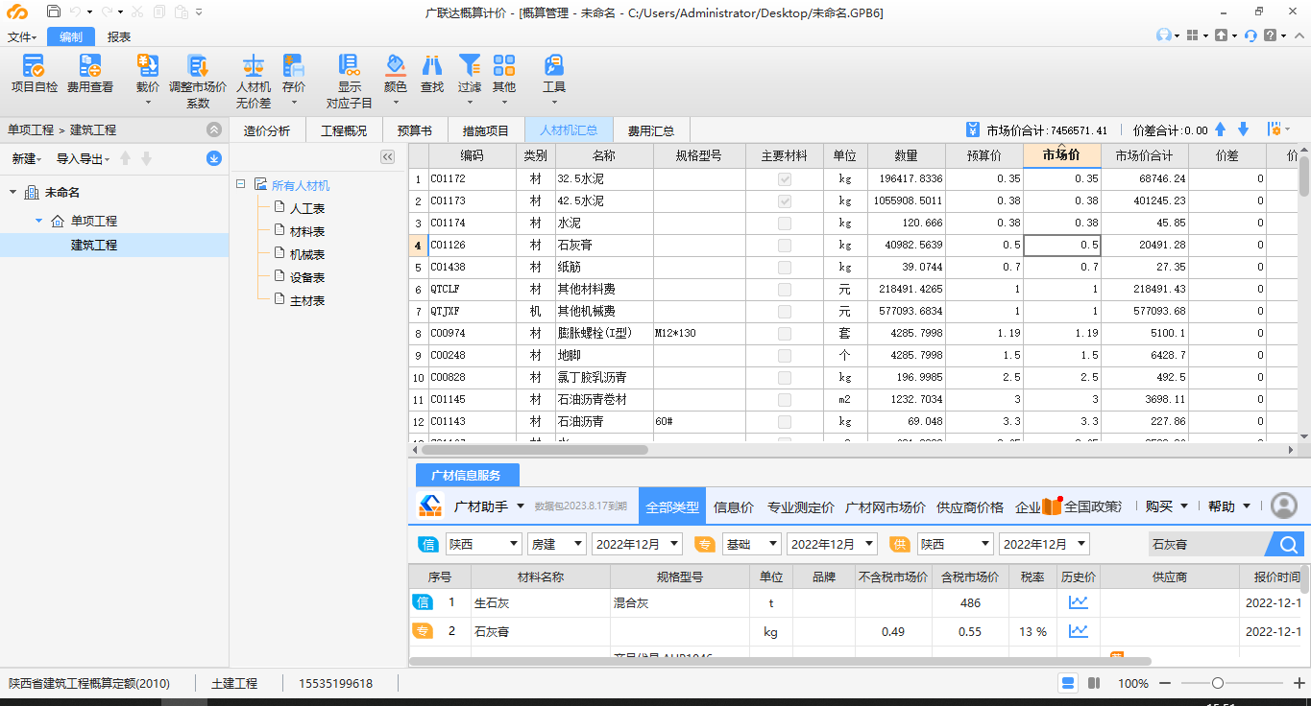Open the 基础 specialty dropdown

[x=751, y=544]
